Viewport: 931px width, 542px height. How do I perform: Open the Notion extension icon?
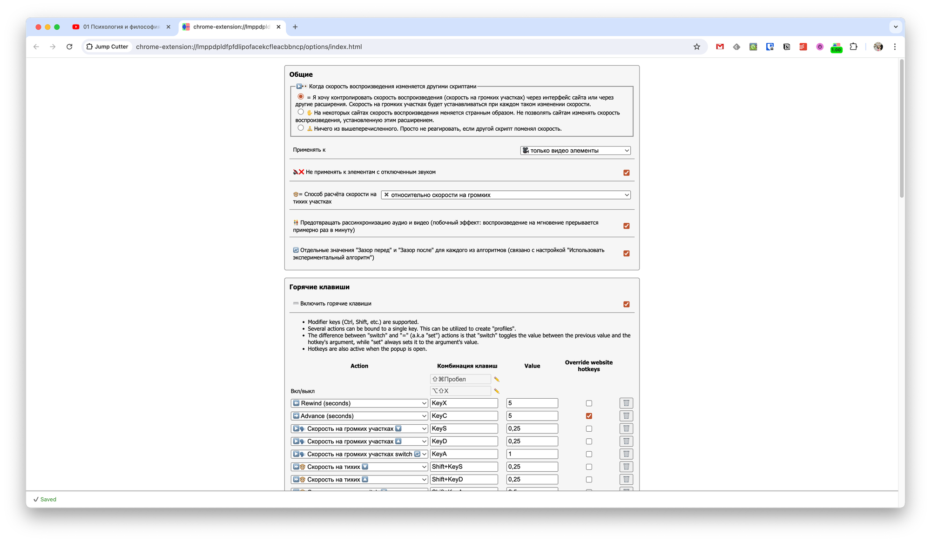click(x=787, y=47)
